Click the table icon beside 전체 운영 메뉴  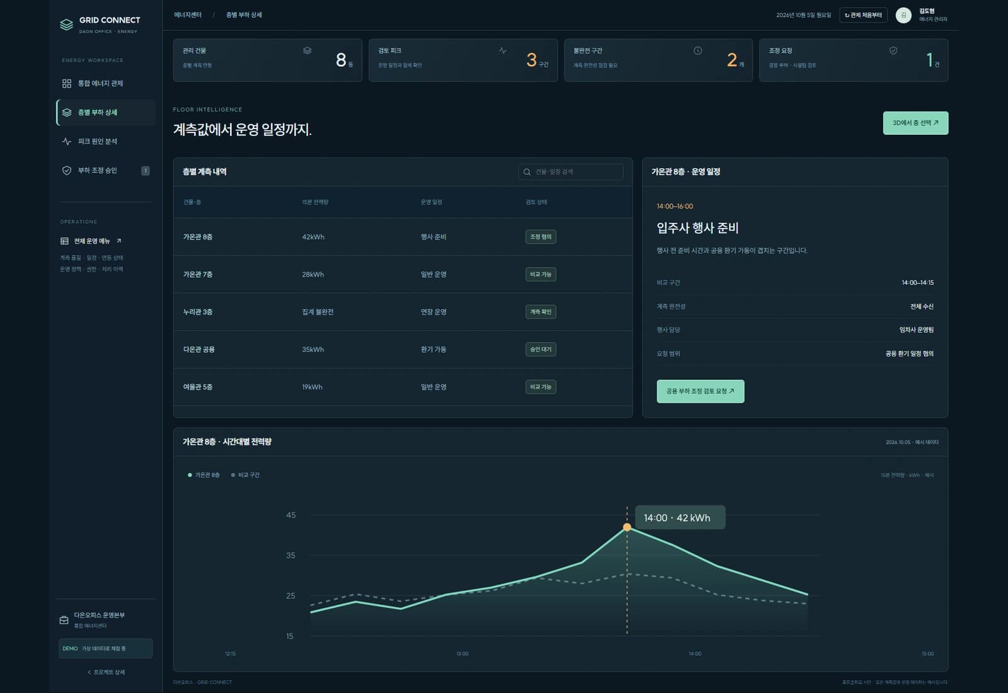64,241
